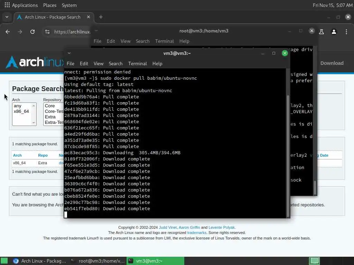This screenshot has height=265, width=354.
Task: Open the trademarks link in footer
Action: [197, 233]
